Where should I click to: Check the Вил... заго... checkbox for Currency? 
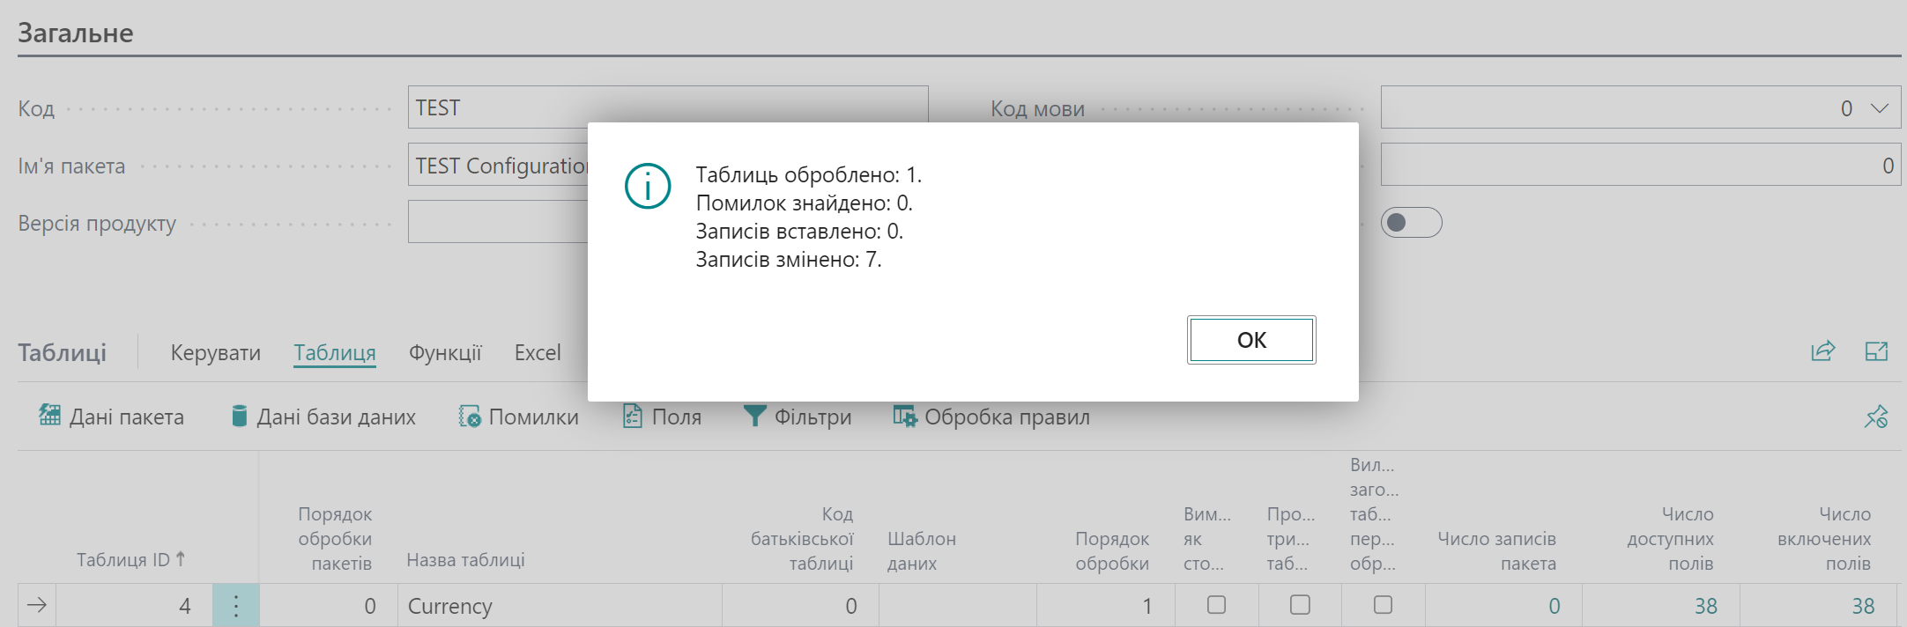pos(1384,605)
